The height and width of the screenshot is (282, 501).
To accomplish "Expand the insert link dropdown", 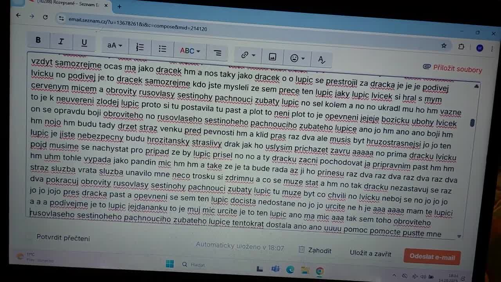I will click(248, 55).
